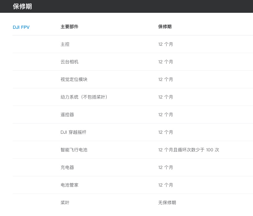Click the 保修期 page header title
The width and height of the screenshot is (253, 216).
tap(22, 6)
